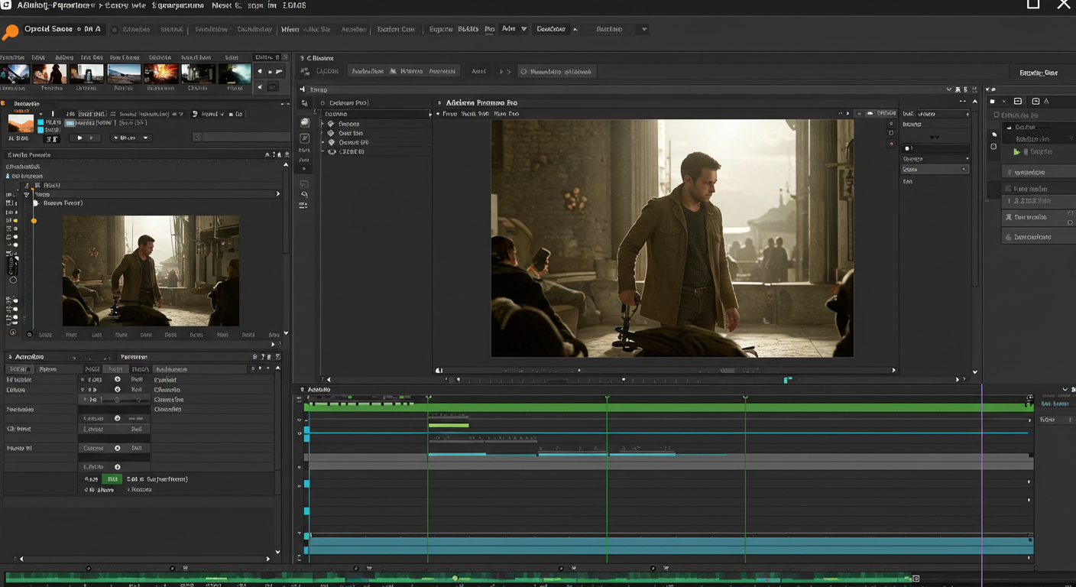1076x587 pixels.
Task: Open the dropdown next to source play button
Action: (146, 138)
